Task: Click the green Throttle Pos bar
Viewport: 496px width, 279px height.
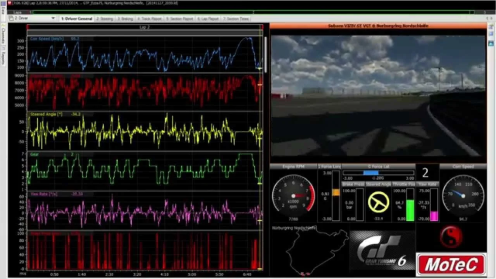Action: (x=410, y=210)
